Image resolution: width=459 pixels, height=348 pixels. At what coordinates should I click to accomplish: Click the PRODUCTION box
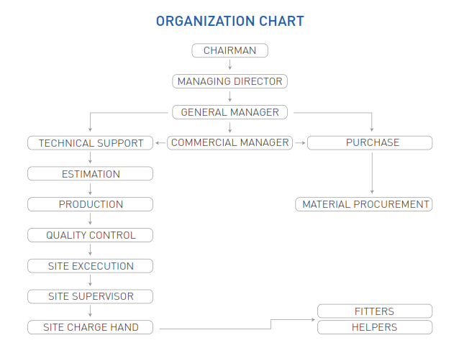[90, 204]
